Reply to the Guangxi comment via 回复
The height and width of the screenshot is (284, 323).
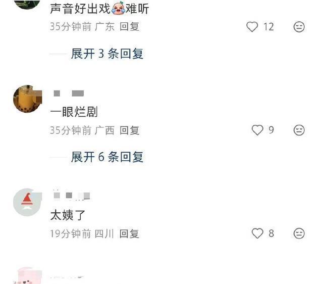(130, 130)
